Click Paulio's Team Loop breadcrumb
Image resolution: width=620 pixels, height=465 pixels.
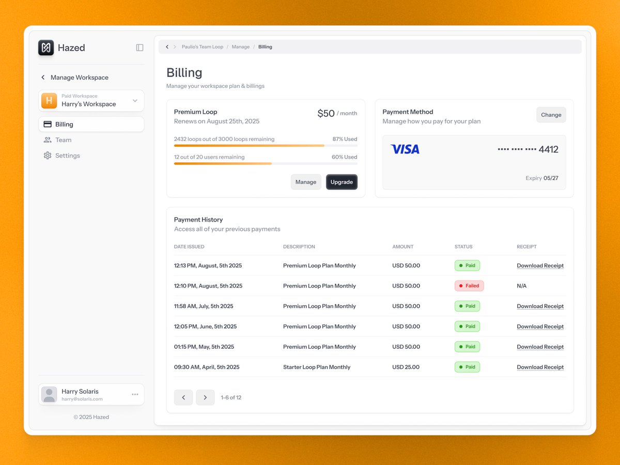click(203, 47)
